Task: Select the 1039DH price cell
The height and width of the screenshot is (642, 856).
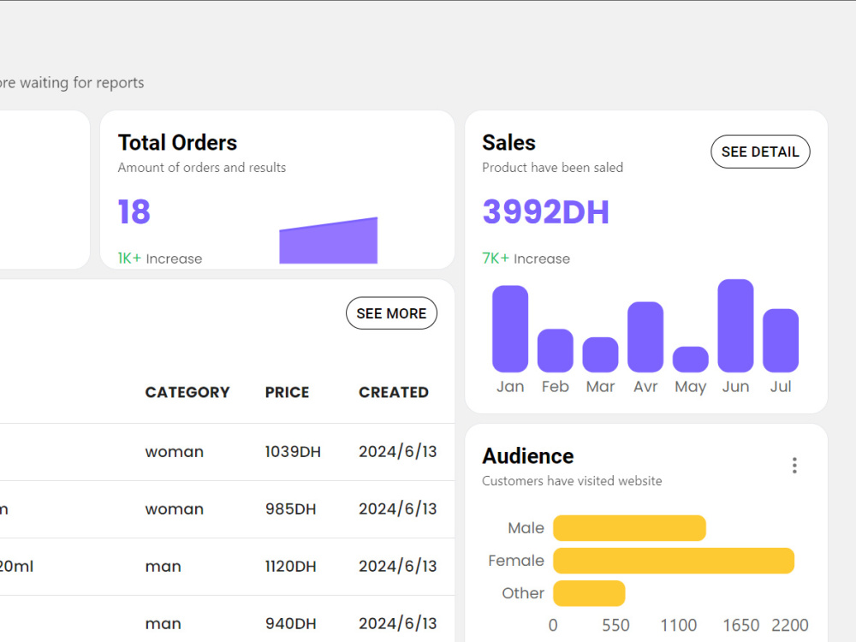Action: pyautogui.click(x=293, y=452)
